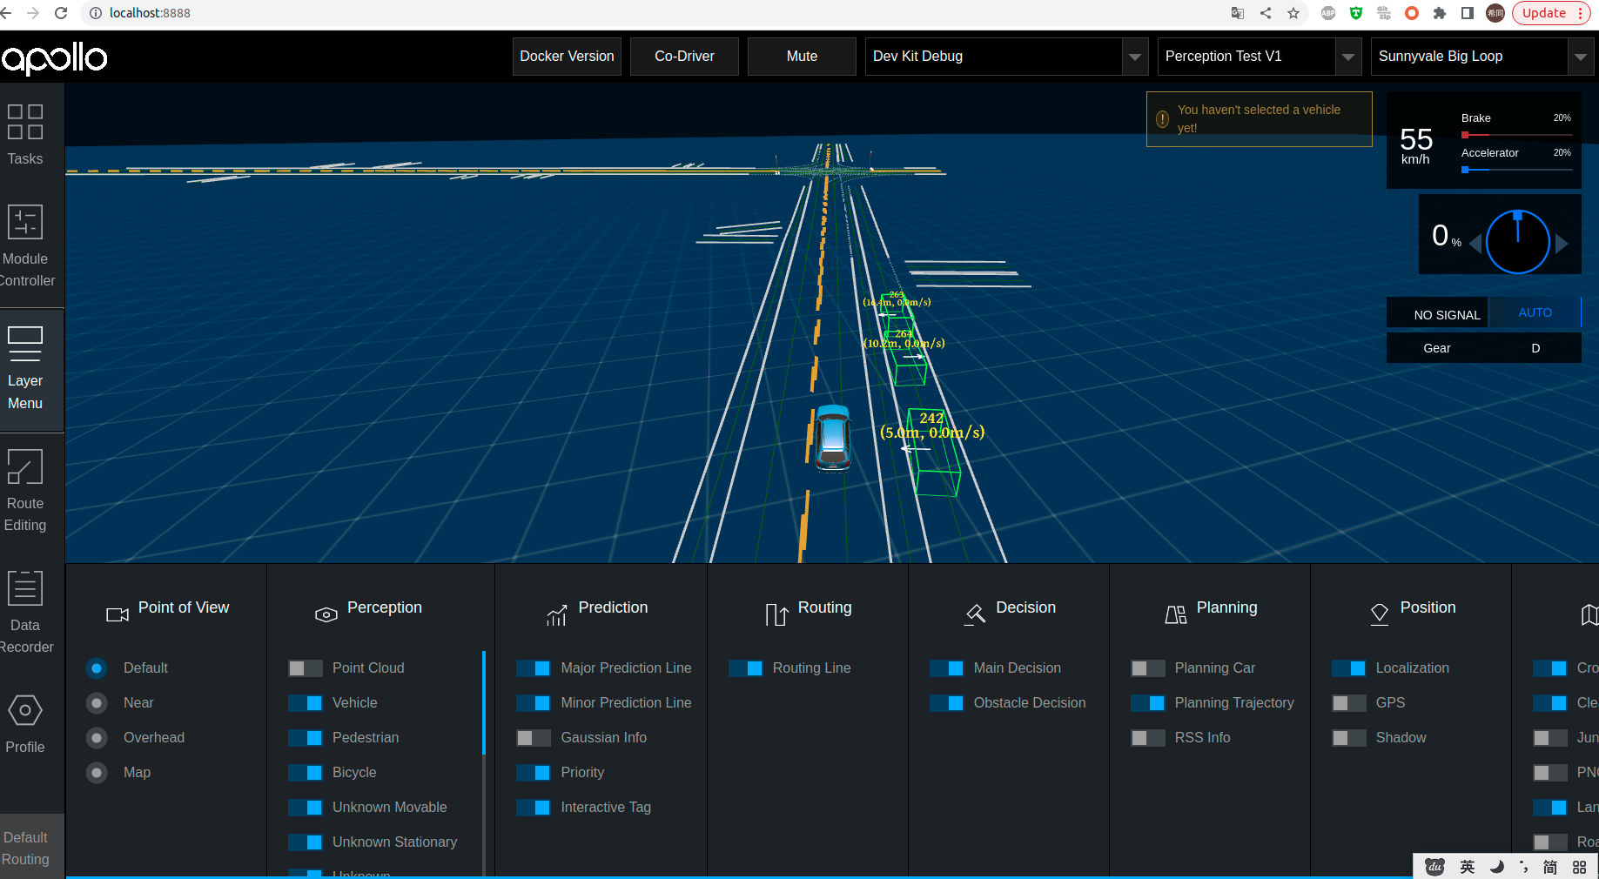Click the Position marker icon
The height and width of the screenshot is (879, 1599).
point(1380,615)
